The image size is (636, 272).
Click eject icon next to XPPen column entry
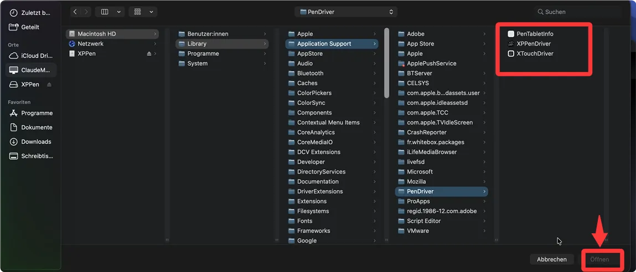click(149, 54)
